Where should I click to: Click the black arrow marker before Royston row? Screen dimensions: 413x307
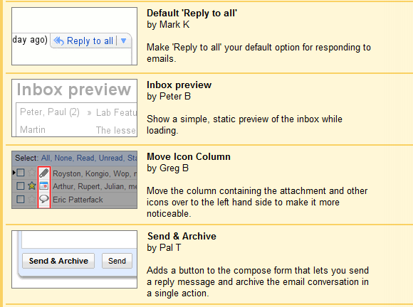coord(14,173)
